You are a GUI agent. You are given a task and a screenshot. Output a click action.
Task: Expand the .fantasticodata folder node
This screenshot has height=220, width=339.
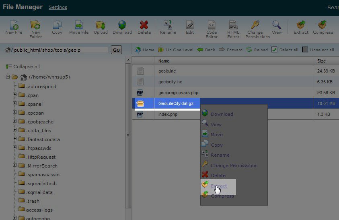coord(15,139)
